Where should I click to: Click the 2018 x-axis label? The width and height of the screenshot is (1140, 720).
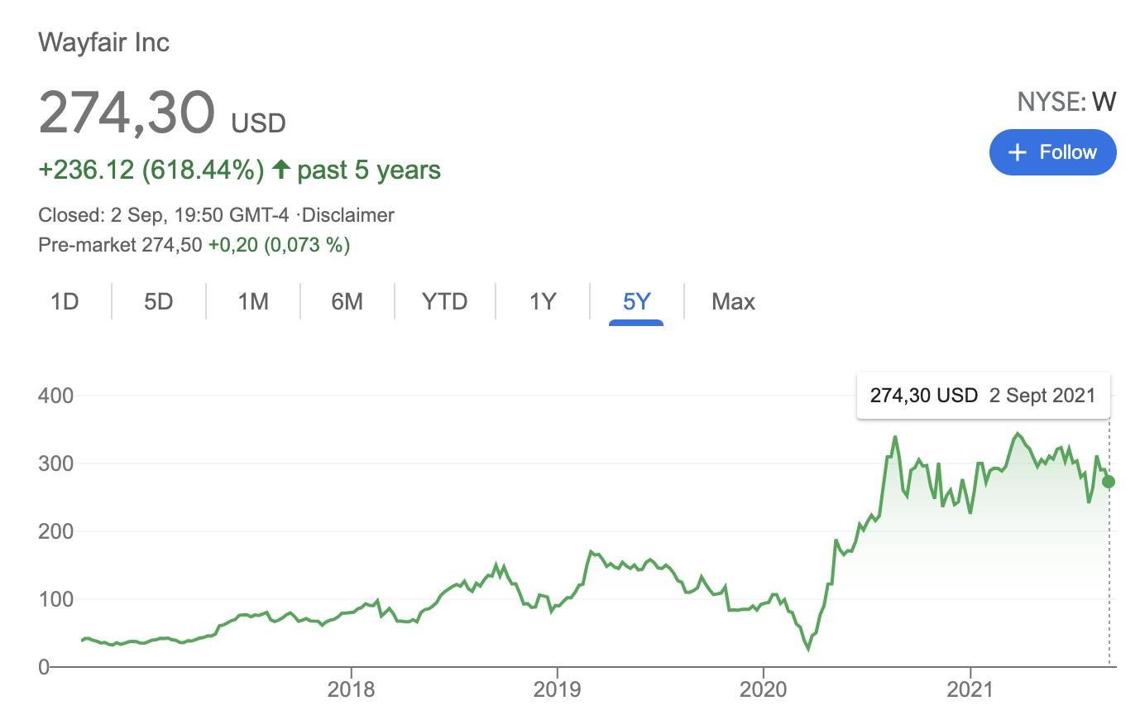pos(351,689)
